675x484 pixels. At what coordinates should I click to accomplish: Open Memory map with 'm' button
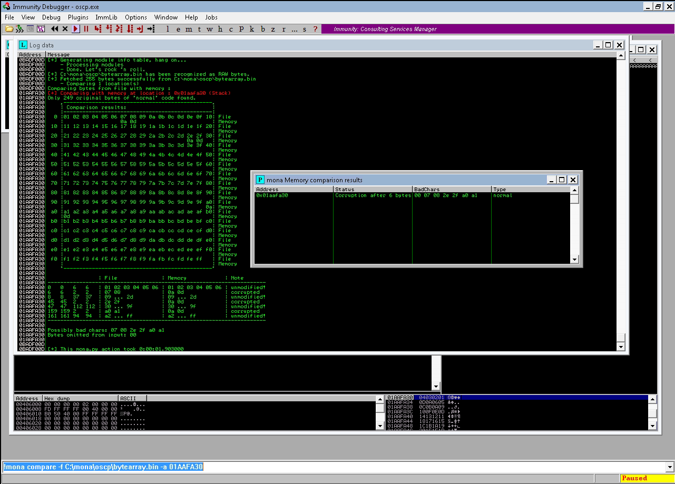point(189,29)
